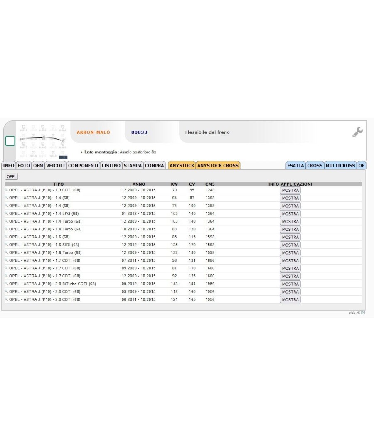Click the magnifier for the 1.7 CDTI 131 CV row

point(6,260)
